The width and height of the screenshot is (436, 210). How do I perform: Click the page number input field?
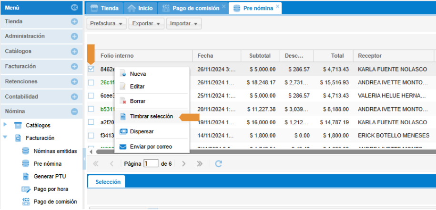pyautogui.click(x=151, y=164)
